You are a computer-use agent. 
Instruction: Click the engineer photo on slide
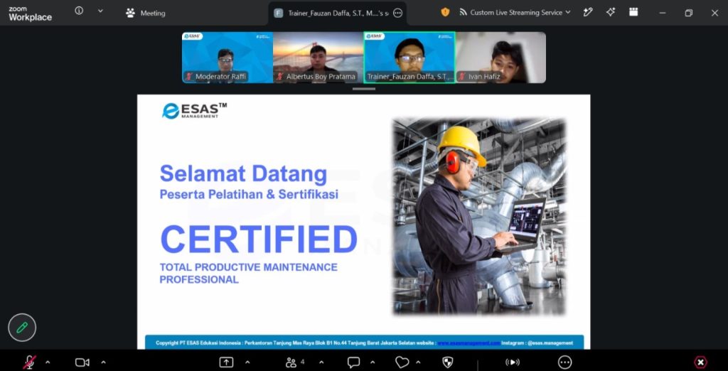coord(479,216)
